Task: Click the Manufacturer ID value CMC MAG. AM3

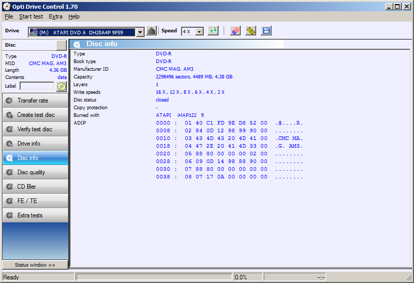Action: click(x=174, y=69)
